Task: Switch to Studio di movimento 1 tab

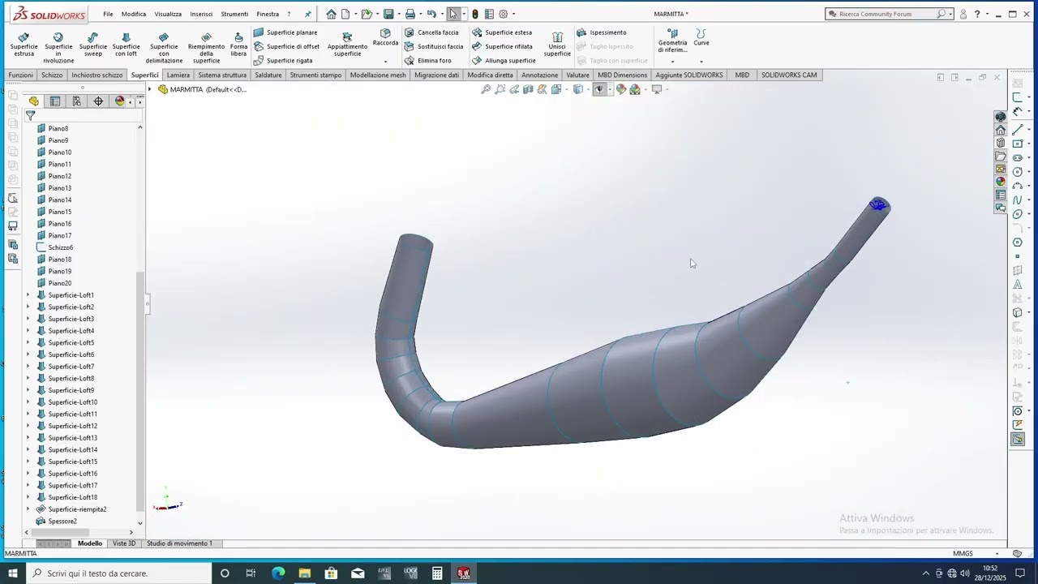Action: click(179, 543)
